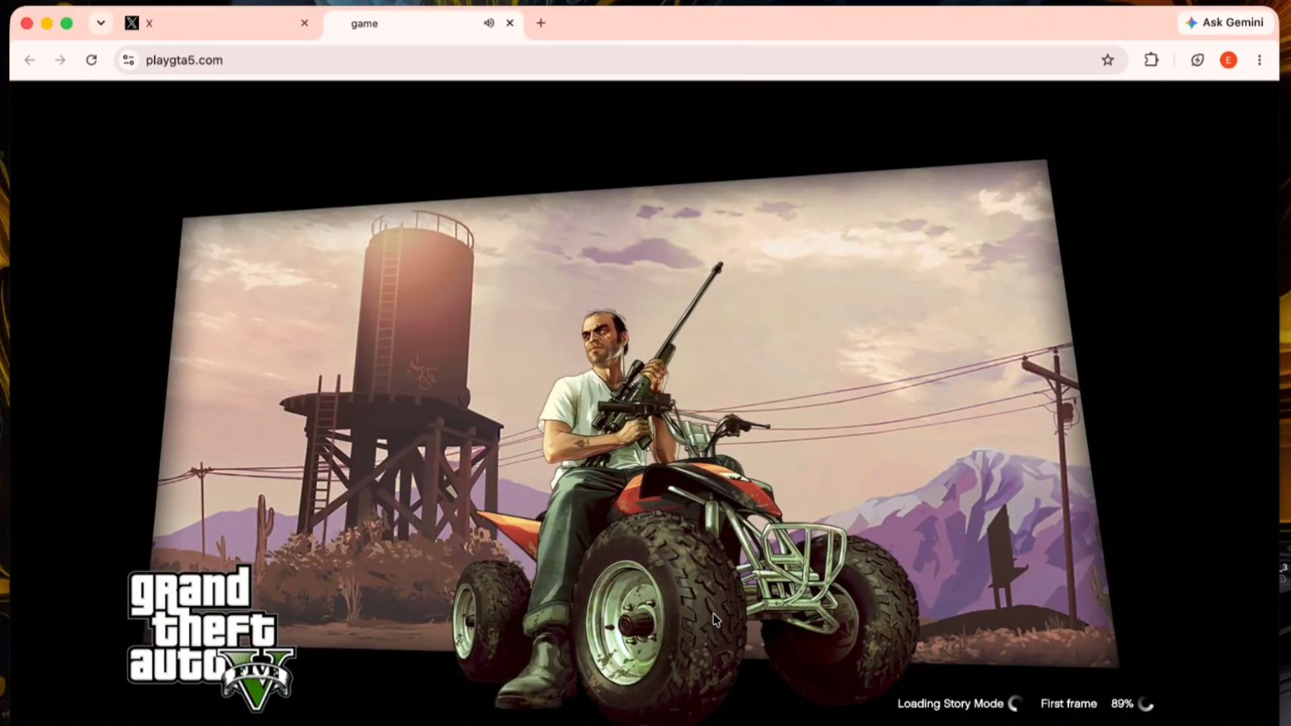Click the Loading Story Mode text
Screen dimensions: 1291x726
click(950, 704)
